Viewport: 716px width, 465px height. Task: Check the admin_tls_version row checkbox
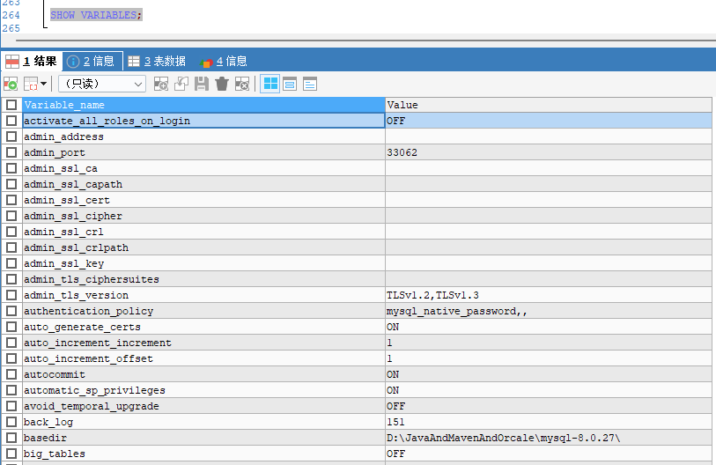coord(11,295)
